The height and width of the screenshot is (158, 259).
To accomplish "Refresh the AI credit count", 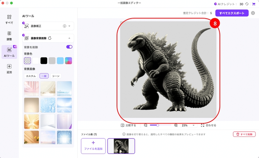I will pyautogui.click(x=247, y=4).
